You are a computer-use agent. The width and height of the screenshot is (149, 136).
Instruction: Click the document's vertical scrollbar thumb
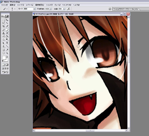[x=129, y=56]
